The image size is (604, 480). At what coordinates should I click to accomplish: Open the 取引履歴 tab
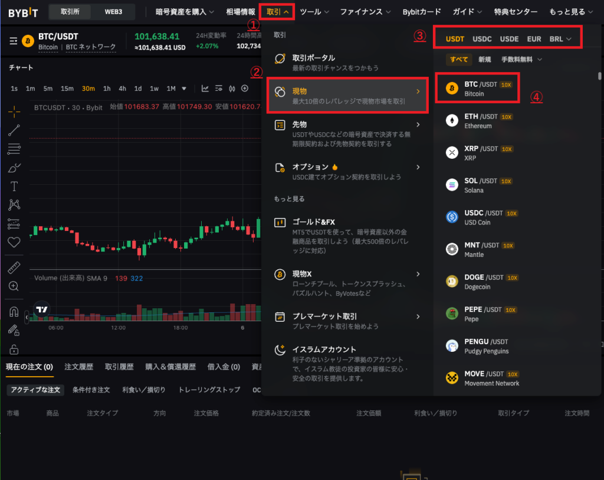pyautogui.click(x=119, y=367)
